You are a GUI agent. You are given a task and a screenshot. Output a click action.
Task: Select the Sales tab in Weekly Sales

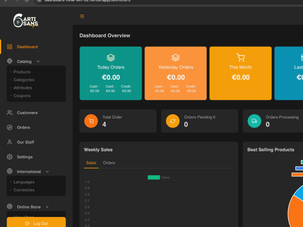pos(91,163)
